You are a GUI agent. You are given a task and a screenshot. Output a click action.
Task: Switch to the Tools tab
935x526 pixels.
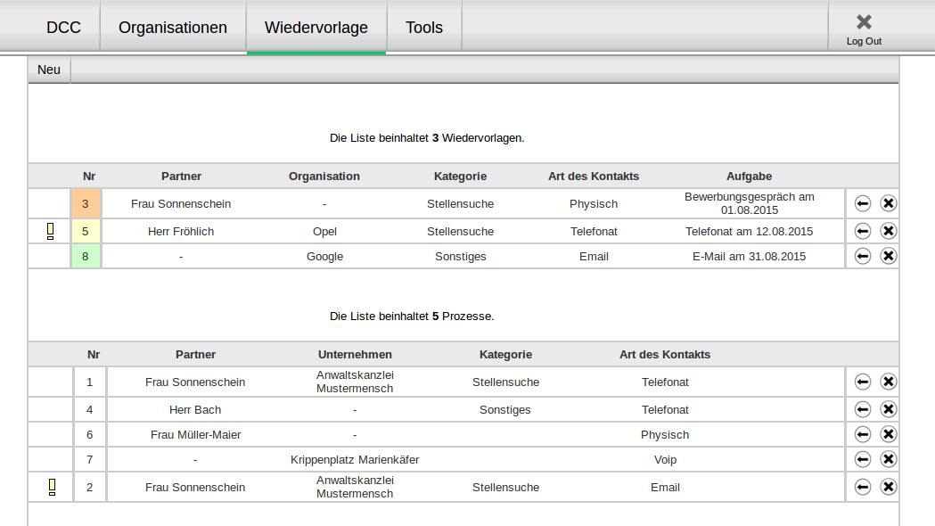[x=423, y=28]
